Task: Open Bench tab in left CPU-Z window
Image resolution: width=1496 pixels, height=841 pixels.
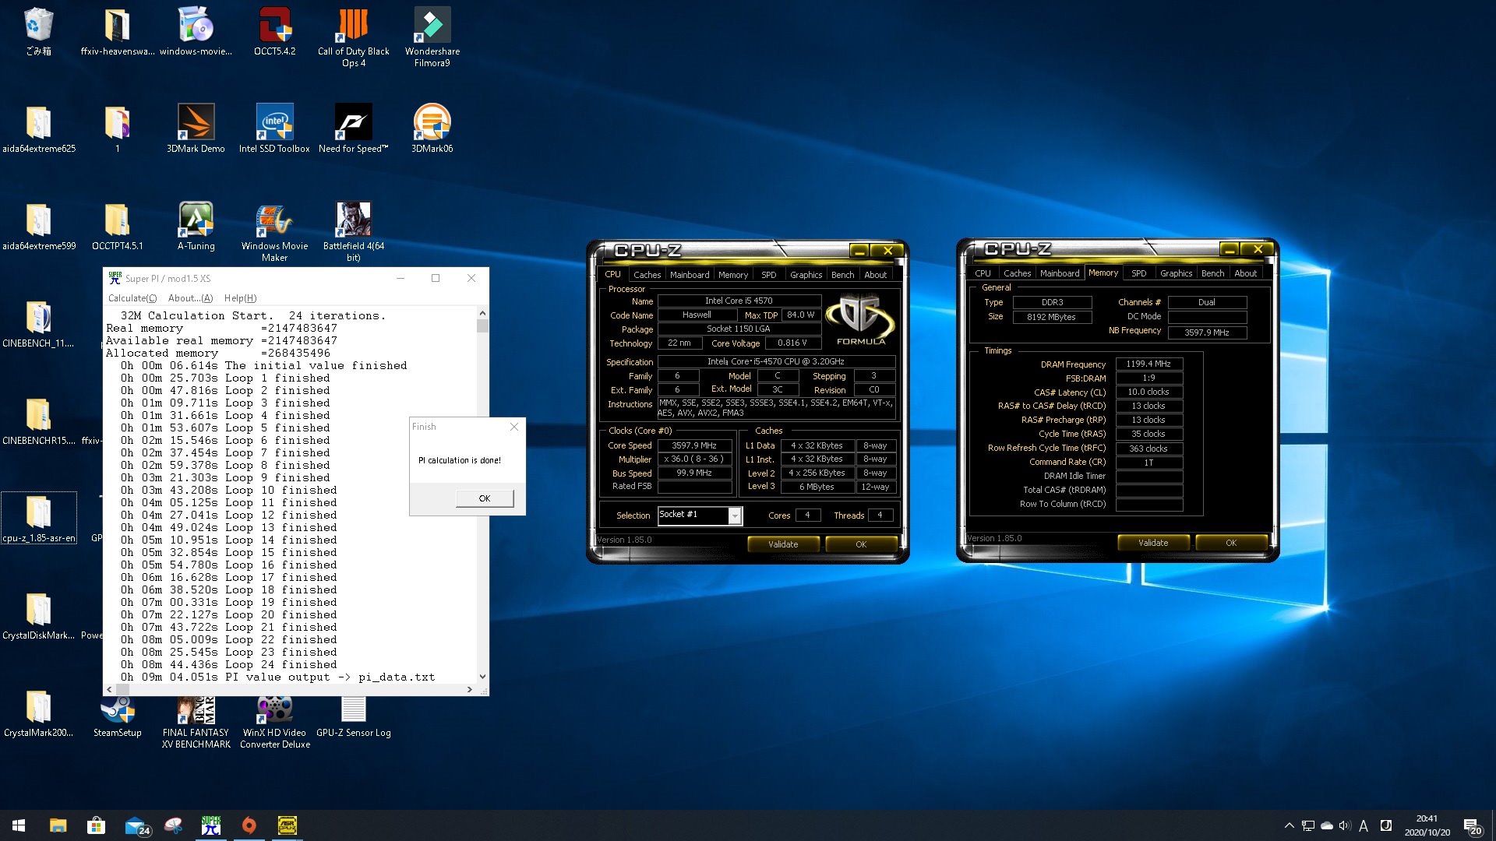Action: pos(842,275)
